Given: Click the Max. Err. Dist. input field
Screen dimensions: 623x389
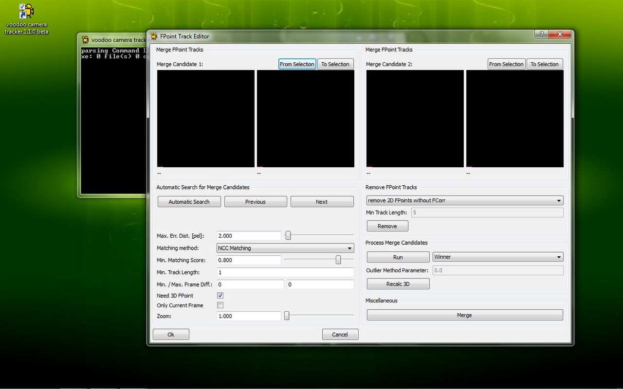Looking at the screenshot, I should point(249,236).
